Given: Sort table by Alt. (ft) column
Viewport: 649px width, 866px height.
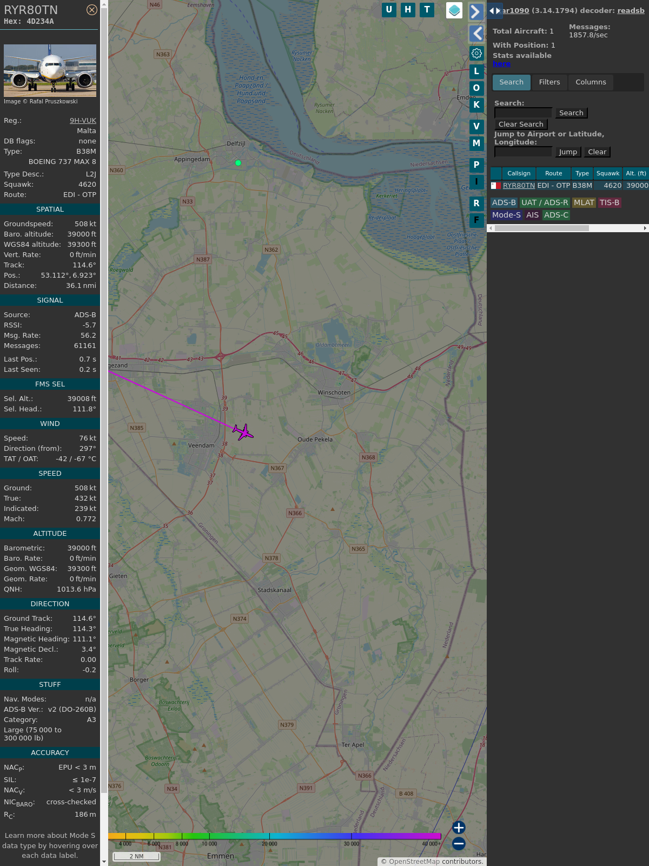Looking at the screenshot, I should (636, 173).
